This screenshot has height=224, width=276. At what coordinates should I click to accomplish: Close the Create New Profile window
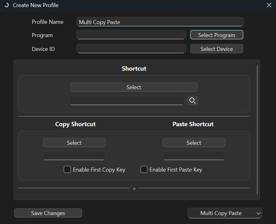(x=269, y=5)
